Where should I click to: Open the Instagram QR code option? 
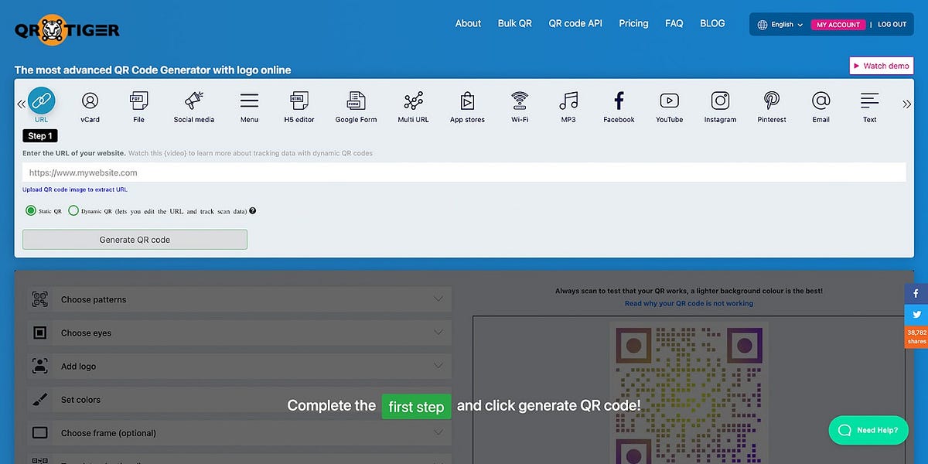click(x=719, y=107)
